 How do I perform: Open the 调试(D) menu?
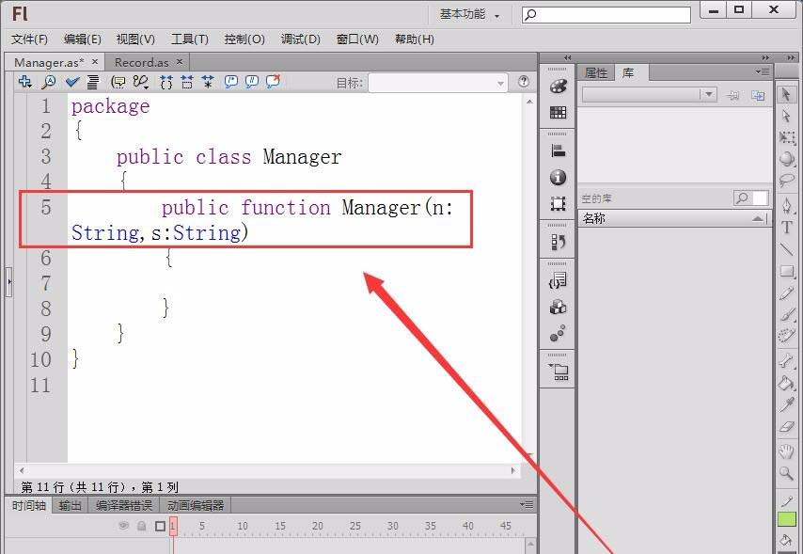pyautogui.click(x=301, y=40)
